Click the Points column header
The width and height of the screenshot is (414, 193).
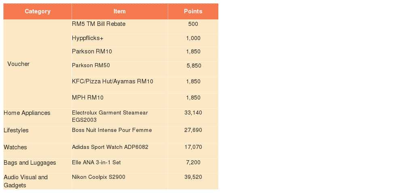click(x=193, y=11)
